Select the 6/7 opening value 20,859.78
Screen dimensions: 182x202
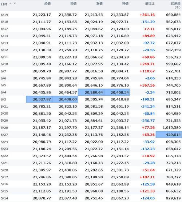42,71
